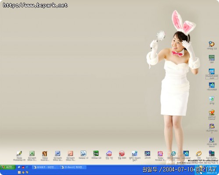The width and height of the screenshot is (219, 175).
Task: Click the round quick launch icon in lower row
Action: (27, 172)
